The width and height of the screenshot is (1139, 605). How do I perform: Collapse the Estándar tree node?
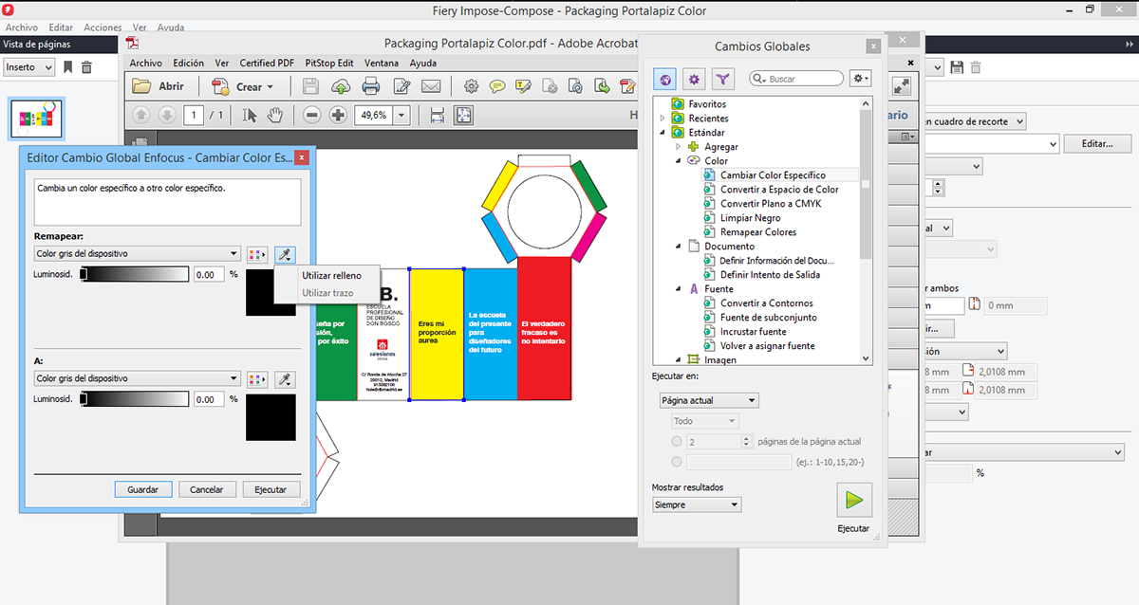pos(663,133)
